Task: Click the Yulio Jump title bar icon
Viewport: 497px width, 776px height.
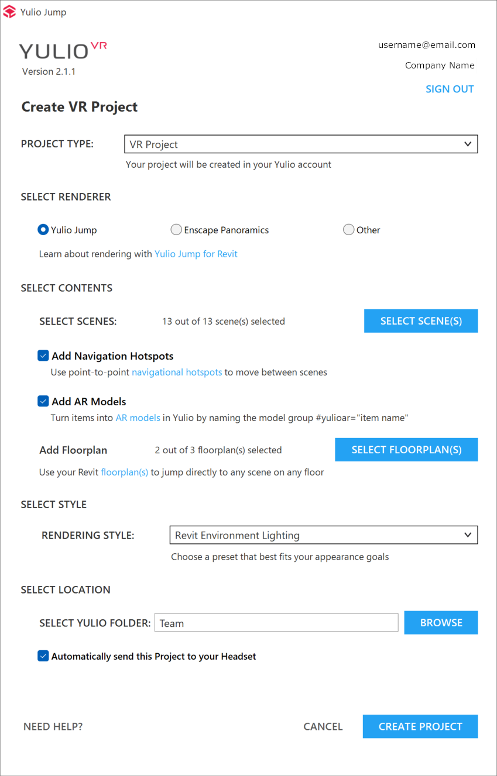Action: (9, 12)
